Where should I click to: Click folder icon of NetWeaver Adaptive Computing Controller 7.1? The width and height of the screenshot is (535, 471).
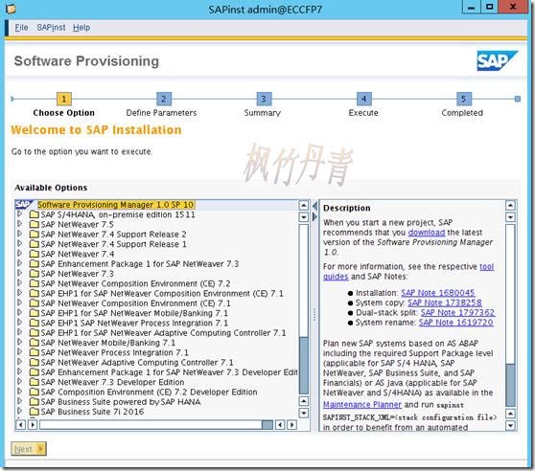35,363
